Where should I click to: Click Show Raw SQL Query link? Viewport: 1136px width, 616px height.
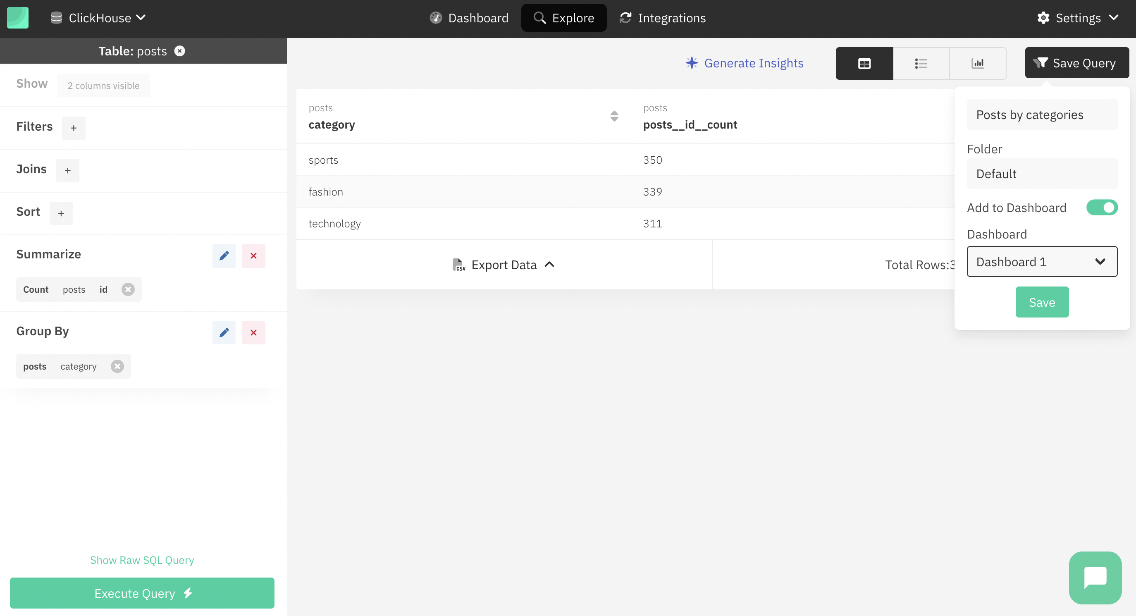(x=142, y=560)
